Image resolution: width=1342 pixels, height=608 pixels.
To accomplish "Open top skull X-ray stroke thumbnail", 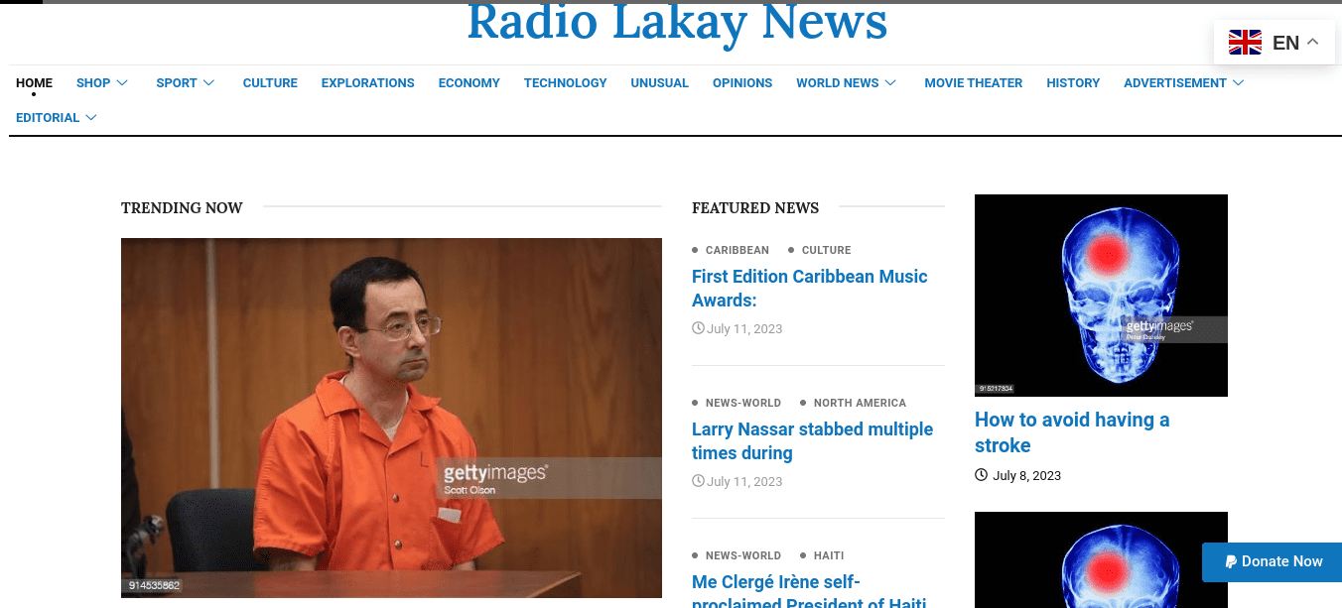I will (x=1101, y=296).
